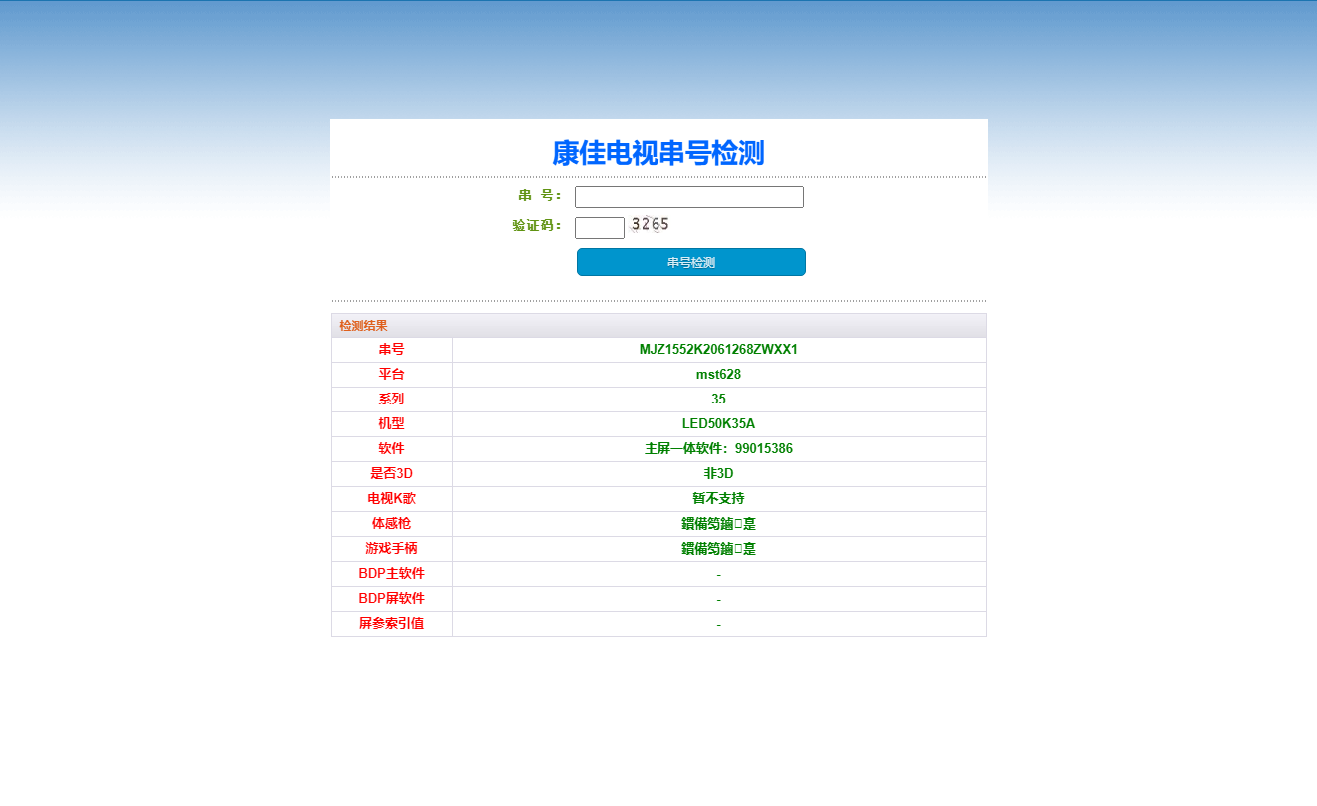Click the 体感枪 row label
The height and width of the screenshot is (806, 1317).
pos(392,524)
